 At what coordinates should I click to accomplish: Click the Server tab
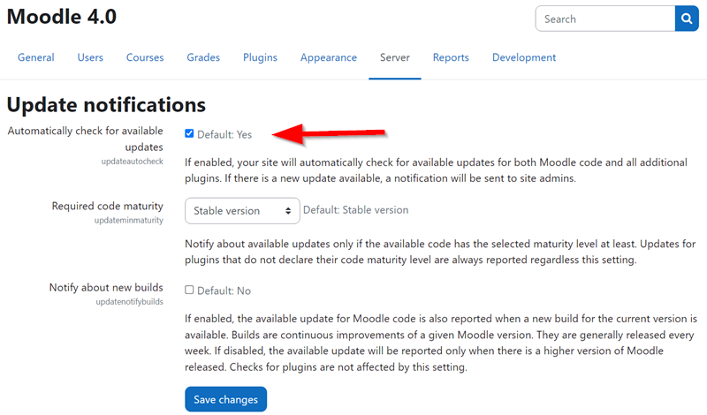tap(395, 57)
